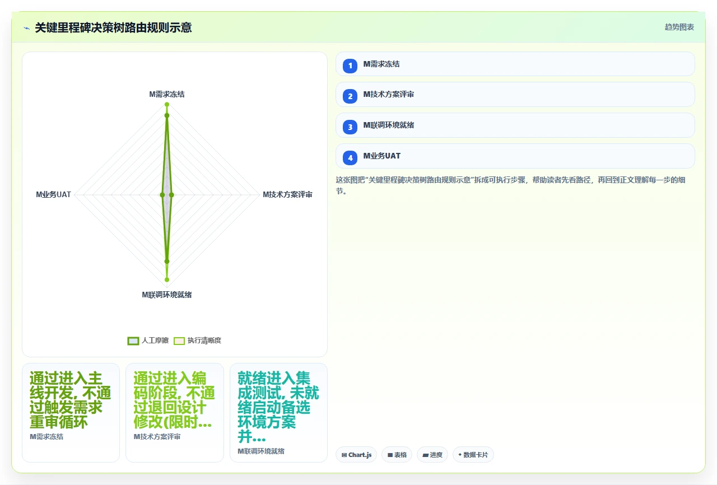Toggle the 人工摩擦 legend series
This screenshot has height=485, width=717.
coord(148,341)
